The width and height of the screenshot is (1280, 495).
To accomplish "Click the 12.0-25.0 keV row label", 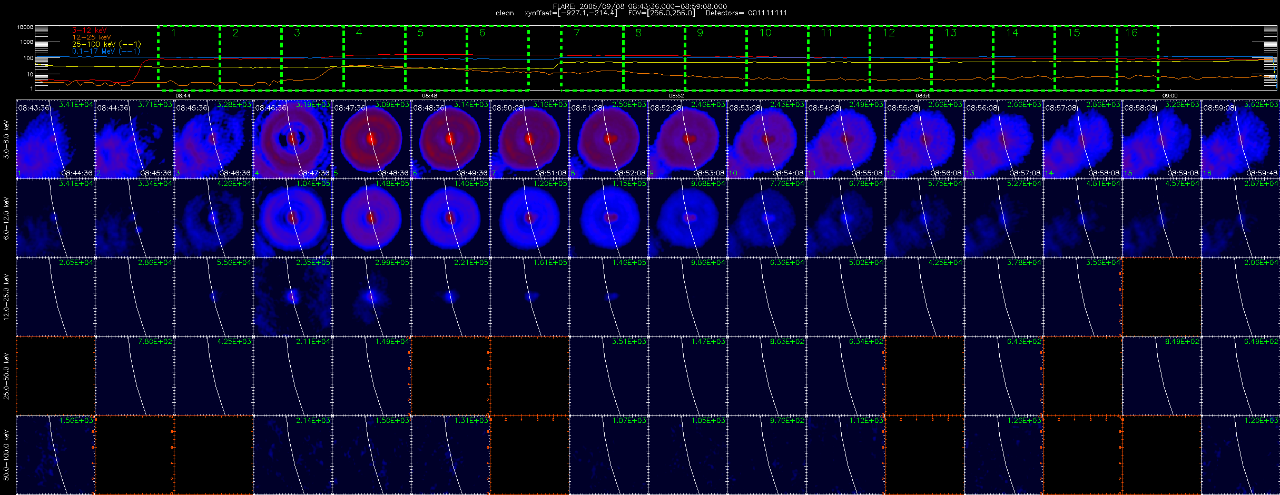I will [x=6, y=297].
